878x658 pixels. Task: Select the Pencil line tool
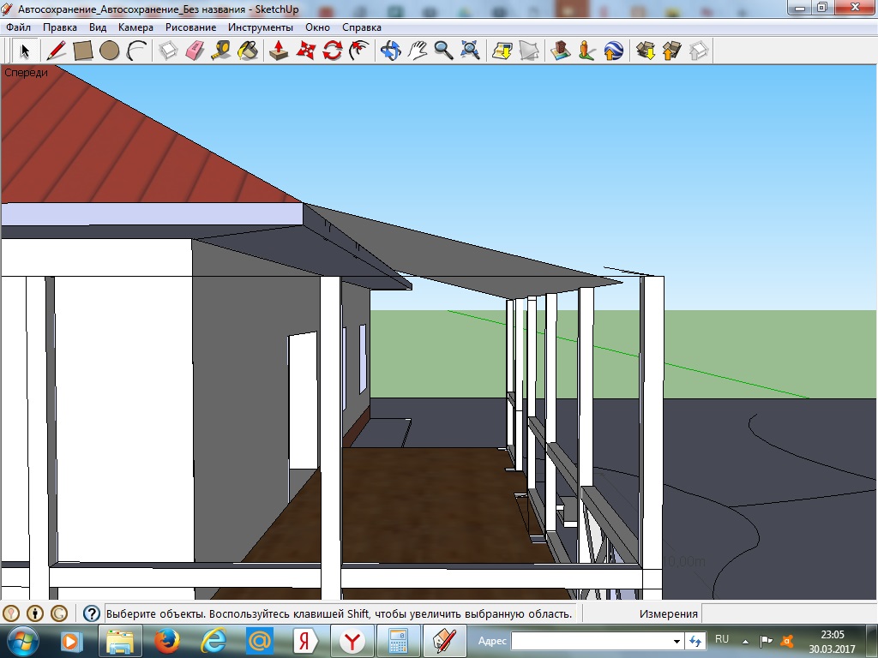(57, 51)
